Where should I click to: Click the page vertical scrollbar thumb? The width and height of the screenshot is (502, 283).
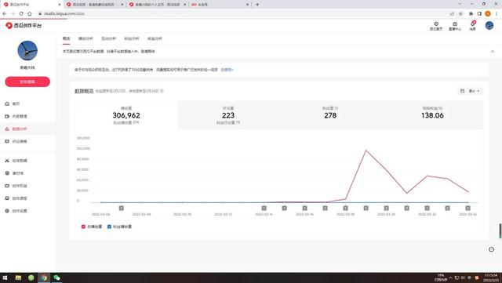[500, 230]
